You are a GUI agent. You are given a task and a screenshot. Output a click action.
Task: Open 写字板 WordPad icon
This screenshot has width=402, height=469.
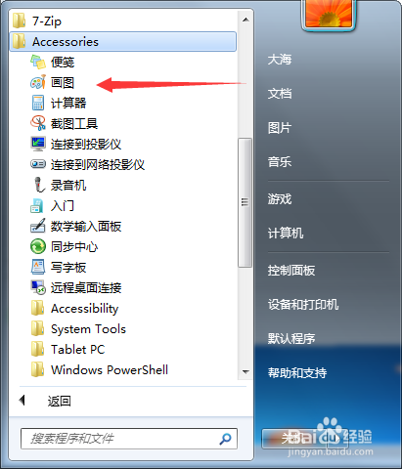(38, 267)
